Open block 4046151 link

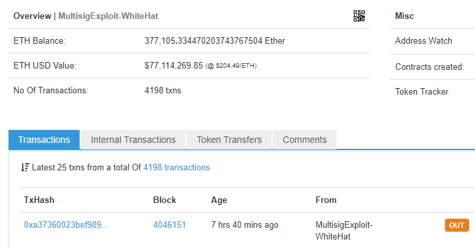(170, 225)
